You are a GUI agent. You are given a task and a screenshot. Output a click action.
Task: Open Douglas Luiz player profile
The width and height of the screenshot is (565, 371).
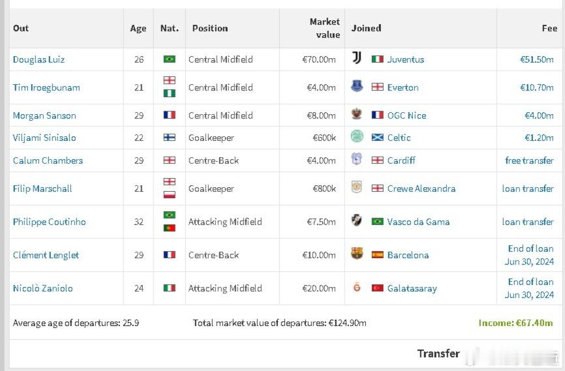tap(38, 59)
